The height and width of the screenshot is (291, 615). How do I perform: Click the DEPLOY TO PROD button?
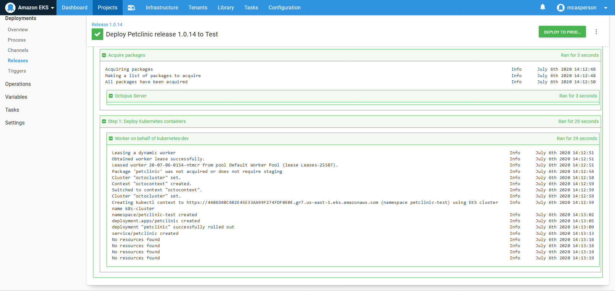click(x=562, y=32)
